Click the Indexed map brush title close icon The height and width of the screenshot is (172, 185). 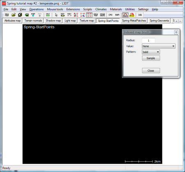click(x=176, y=32)
